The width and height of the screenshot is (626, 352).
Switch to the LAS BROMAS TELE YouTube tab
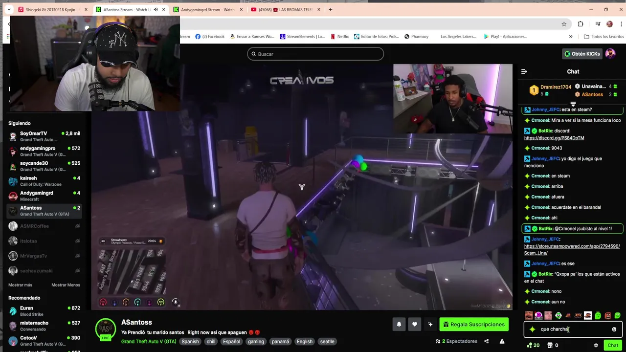coord(286,9)
